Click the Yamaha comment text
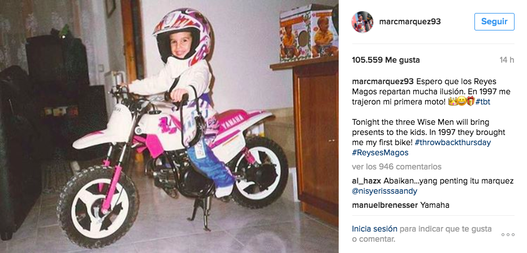Image resolution: width=527 pixels, height=253 pixels. click(435, 206)
